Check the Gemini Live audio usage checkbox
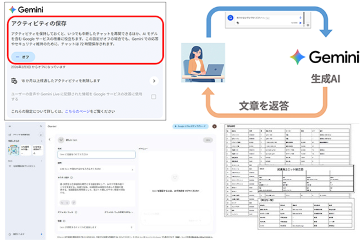The image size is (364, 241). 154,97
